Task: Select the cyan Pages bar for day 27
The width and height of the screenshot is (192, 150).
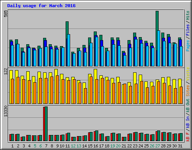Action: [x=159, y=48]
